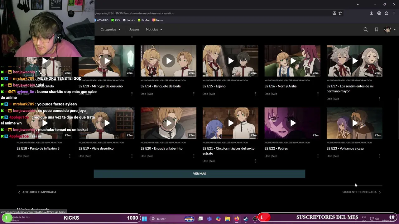
Task: Open the S2 E22 - Padres title
Action: point(276,148)
